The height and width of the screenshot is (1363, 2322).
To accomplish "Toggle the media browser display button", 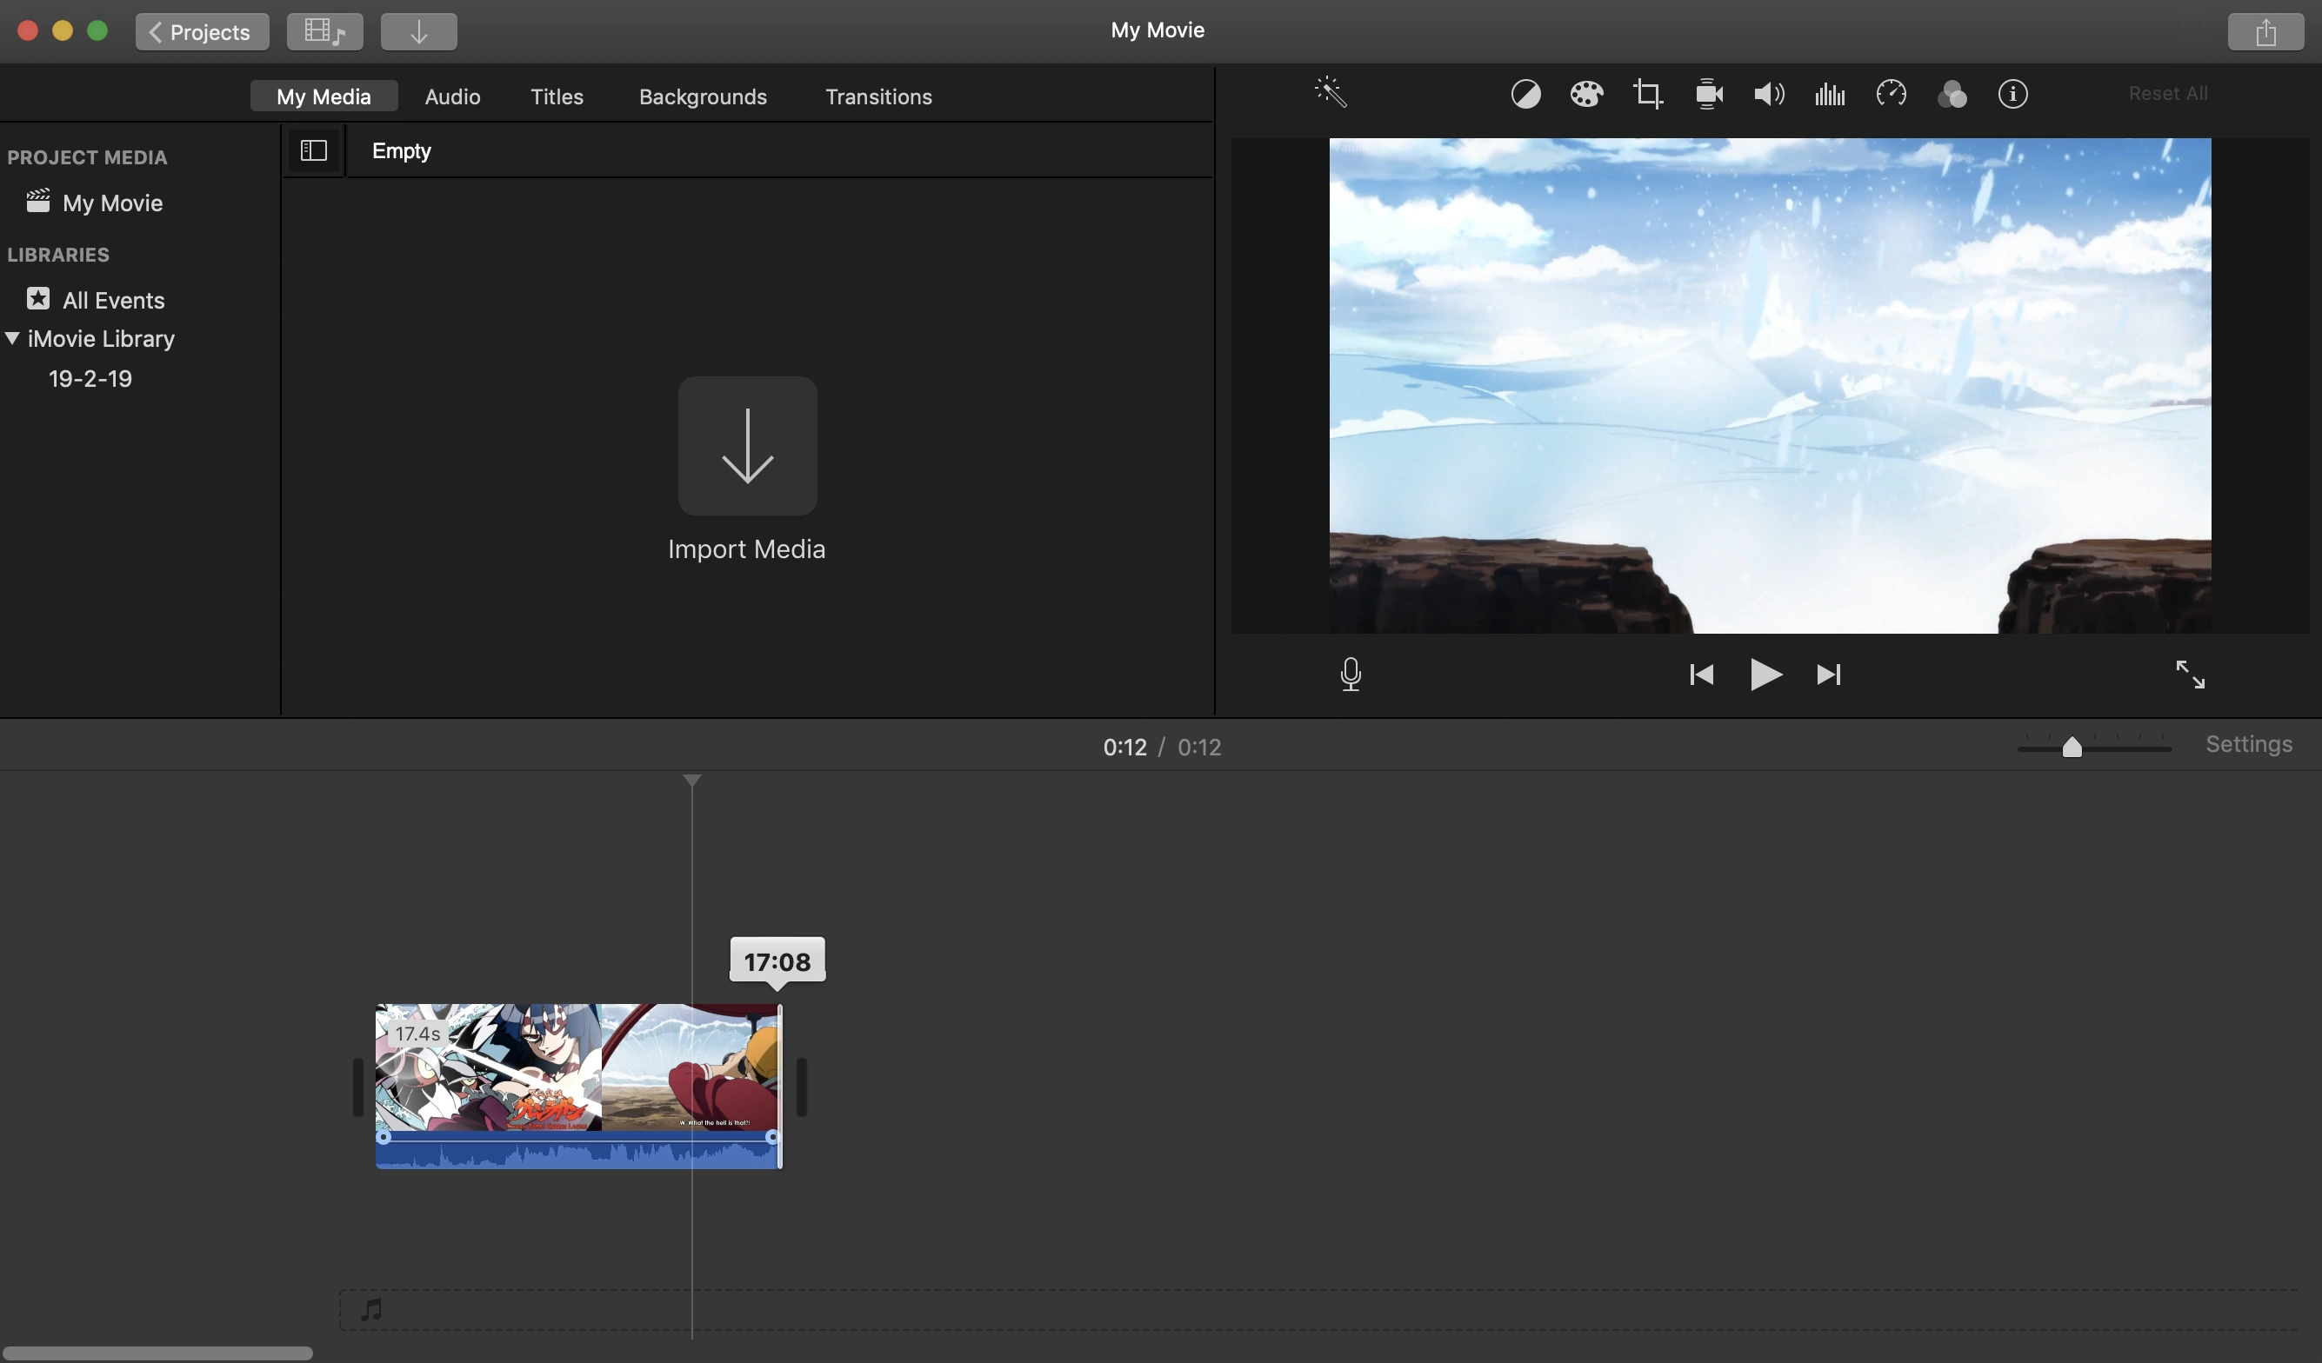I will (x=324, y=31).
